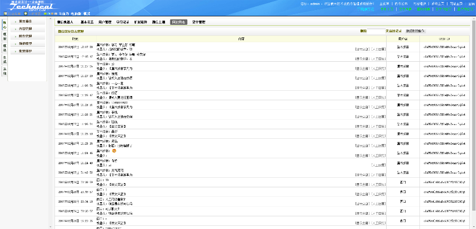Switch to the 菜单管理 tab
The image size is (476, 229).
tap(198, 22)
